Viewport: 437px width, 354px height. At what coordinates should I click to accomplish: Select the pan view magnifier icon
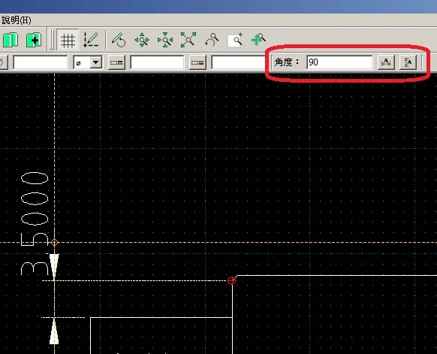(x=258, y=40)
